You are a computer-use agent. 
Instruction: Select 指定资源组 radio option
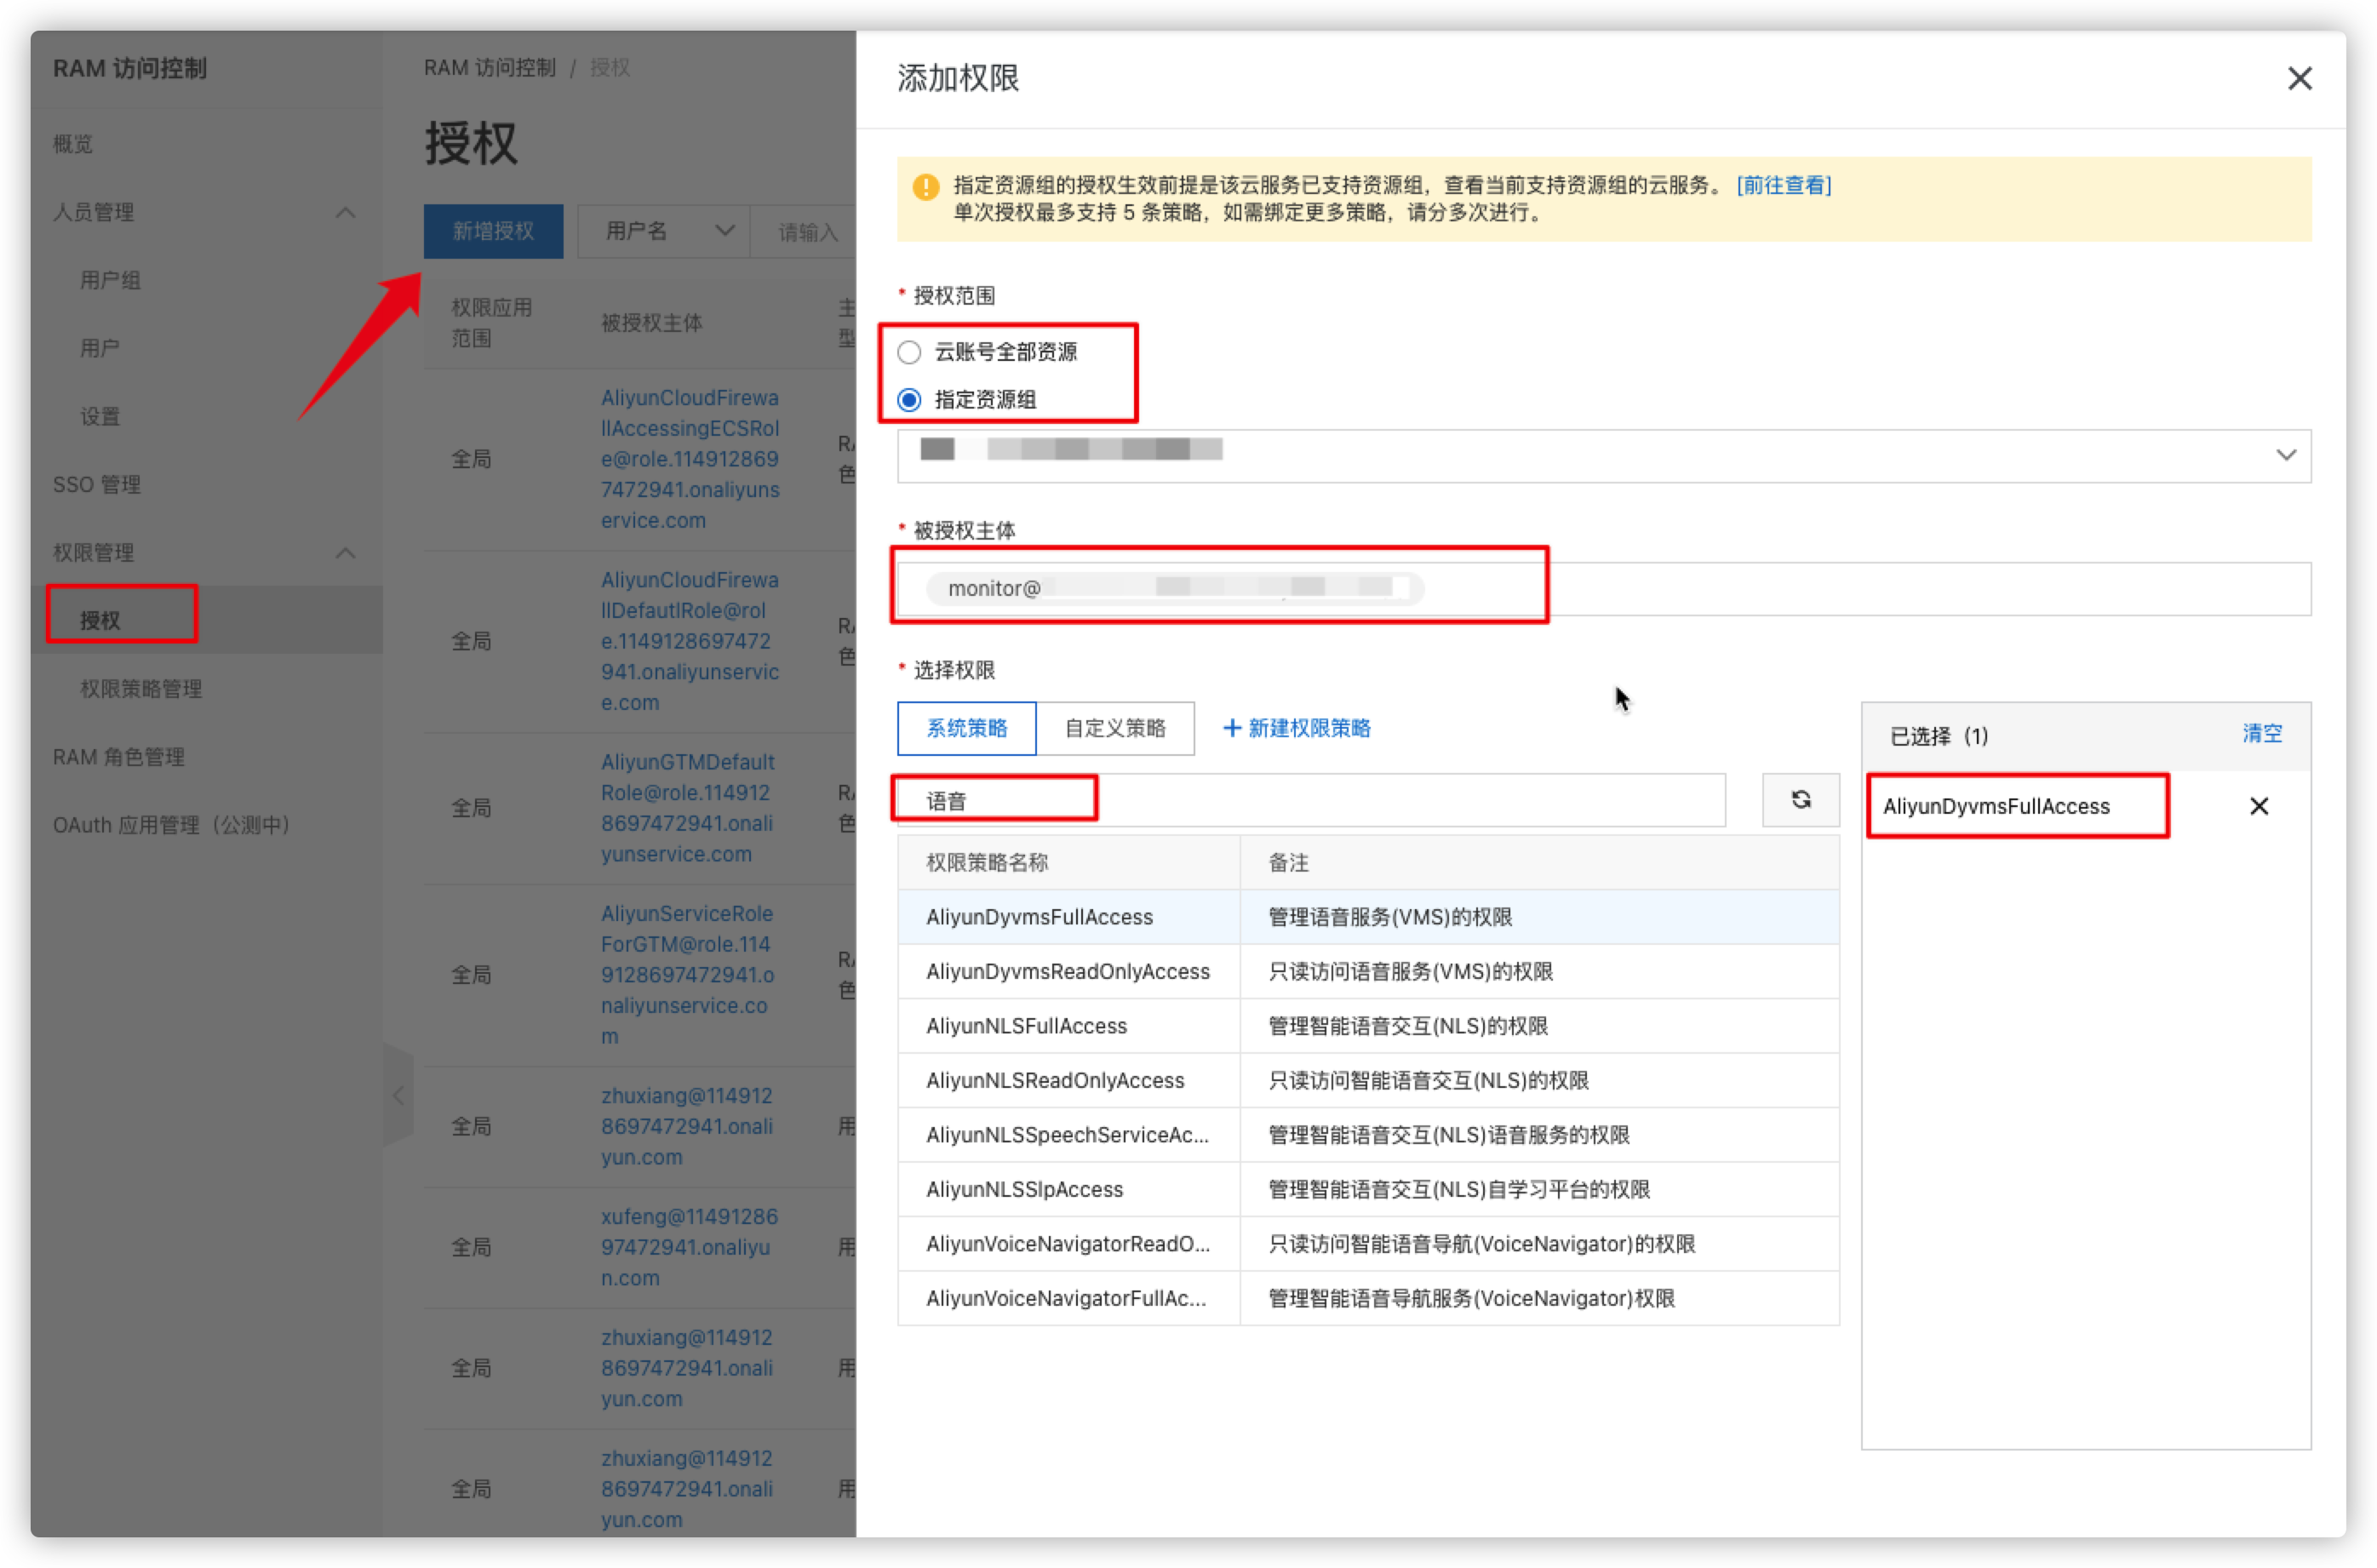pyautogui.click(x=908, y=399)
